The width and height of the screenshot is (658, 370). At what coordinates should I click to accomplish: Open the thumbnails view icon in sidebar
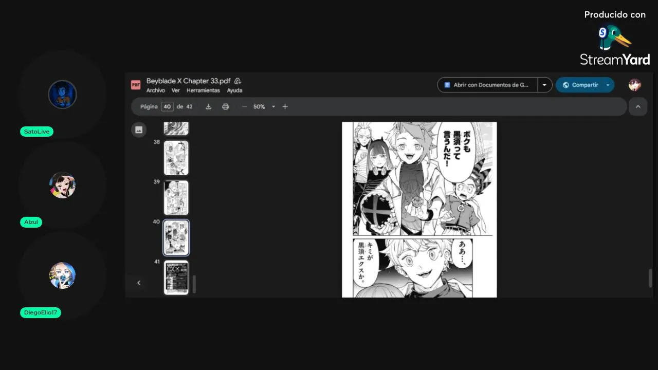click(139, 129)
